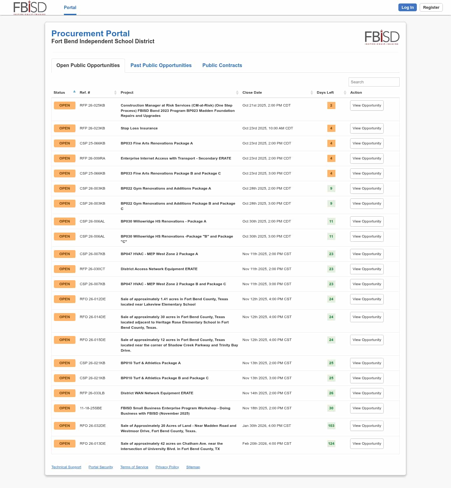Screen dimensions: 451x488
Task: Sort by Ref. # column arrows
Action: [115, 92]
